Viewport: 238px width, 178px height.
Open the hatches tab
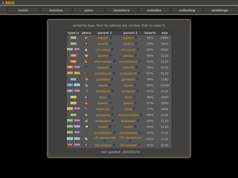point(56,10)
